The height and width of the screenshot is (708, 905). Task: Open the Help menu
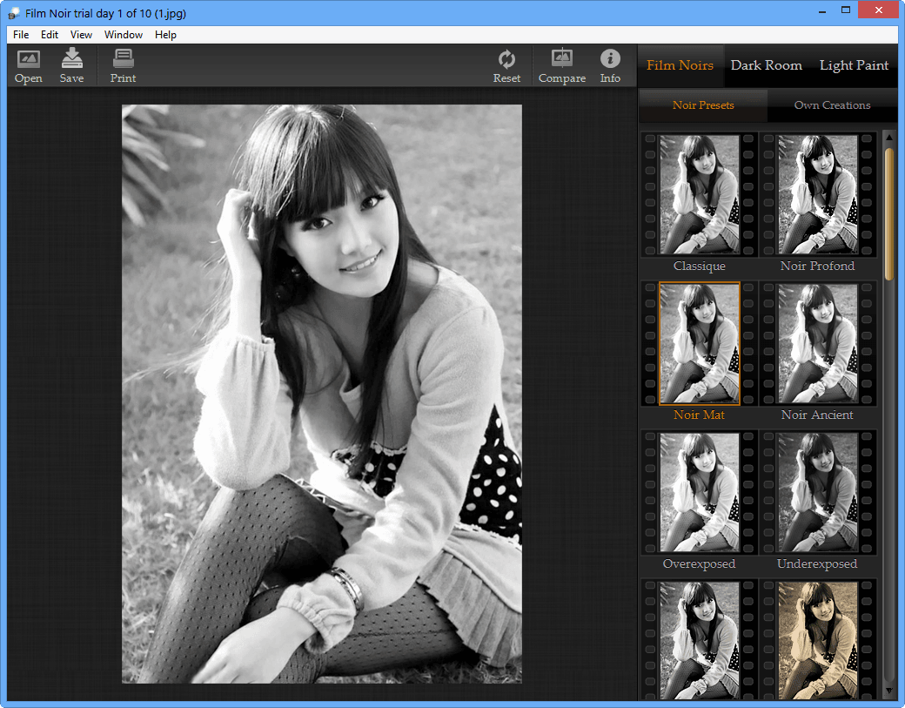(x=165, y=35)
